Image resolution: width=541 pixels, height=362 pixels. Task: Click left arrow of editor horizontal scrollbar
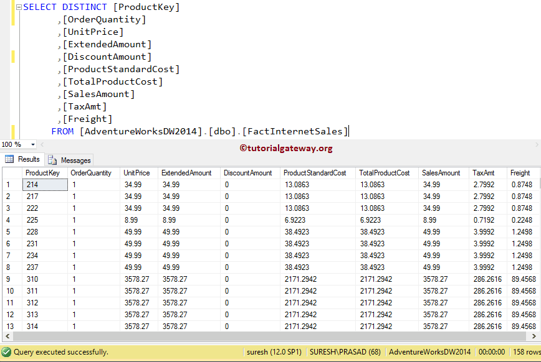pyautogui.click(x=42, y=144)
